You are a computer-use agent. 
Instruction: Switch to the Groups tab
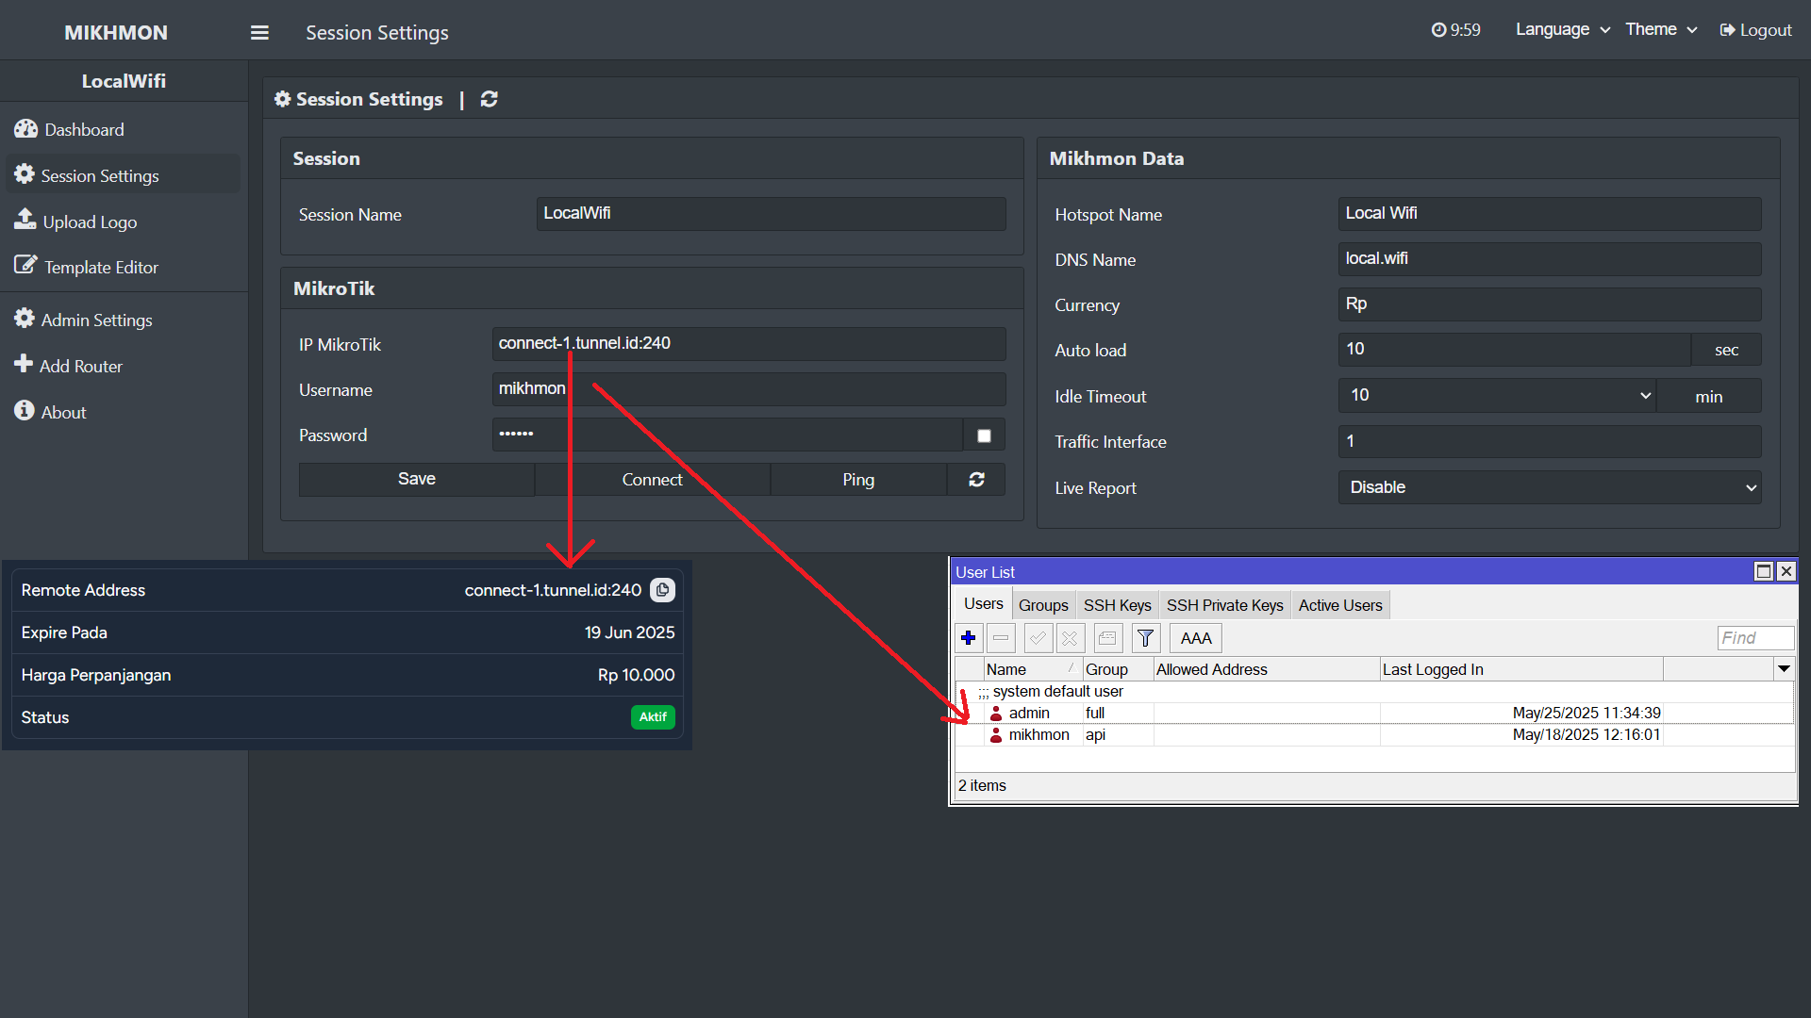1043,605
